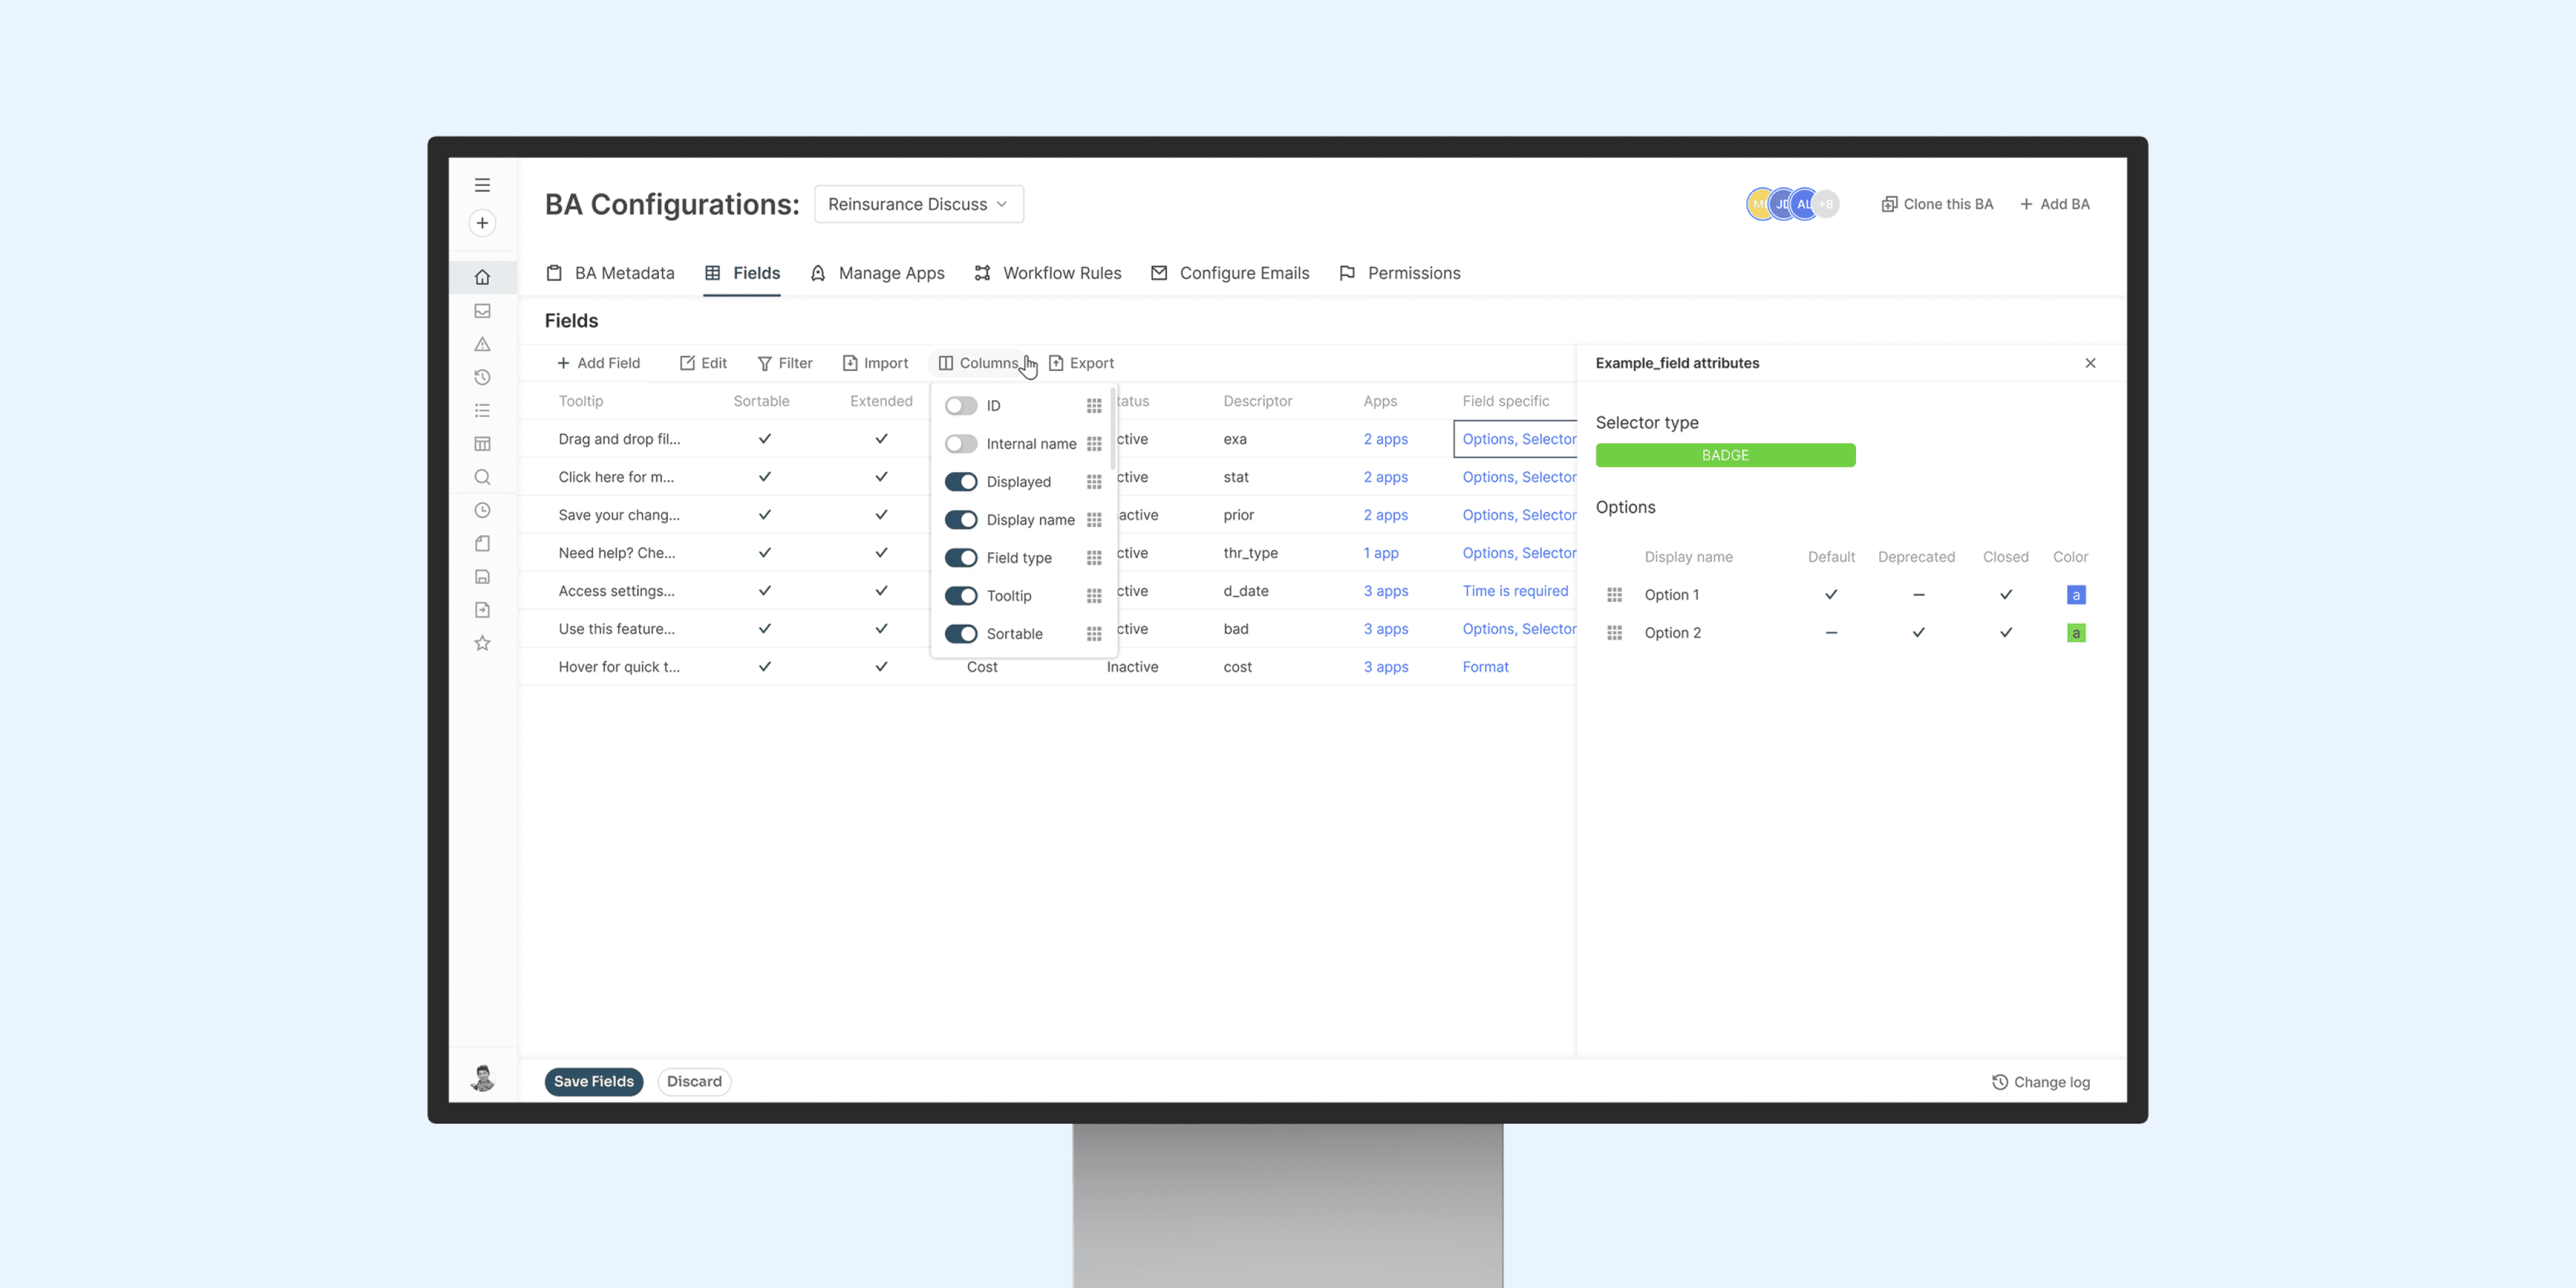Click the hamburger menu icon in sidebar
Image resolution: width=2576 pixels, height=1288 pixels.
coord(482,185)
